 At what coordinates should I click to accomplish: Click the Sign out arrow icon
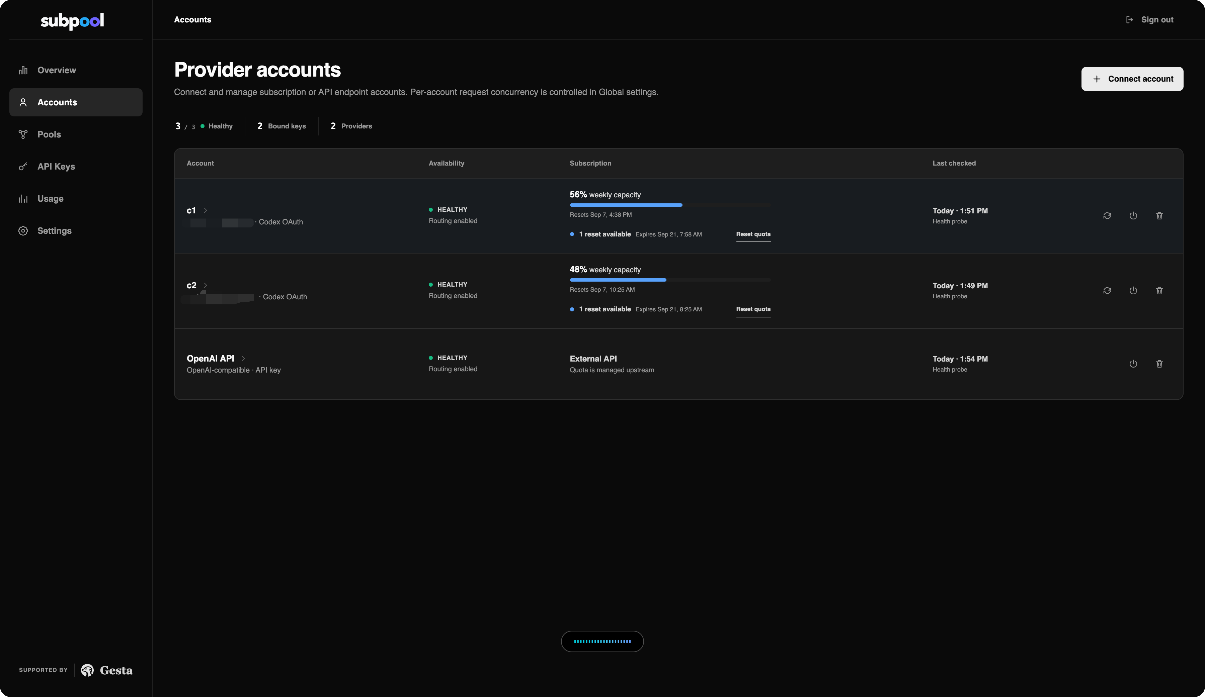click(1129, 20)
